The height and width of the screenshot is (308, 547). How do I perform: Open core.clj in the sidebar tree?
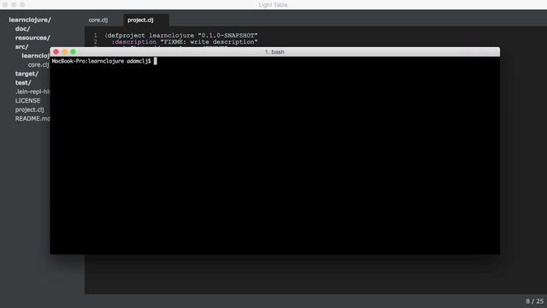coord(38,65)
